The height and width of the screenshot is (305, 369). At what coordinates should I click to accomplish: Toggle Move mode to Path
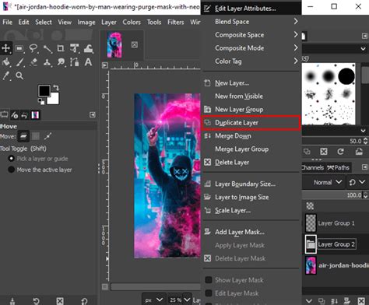coord(47,136)
